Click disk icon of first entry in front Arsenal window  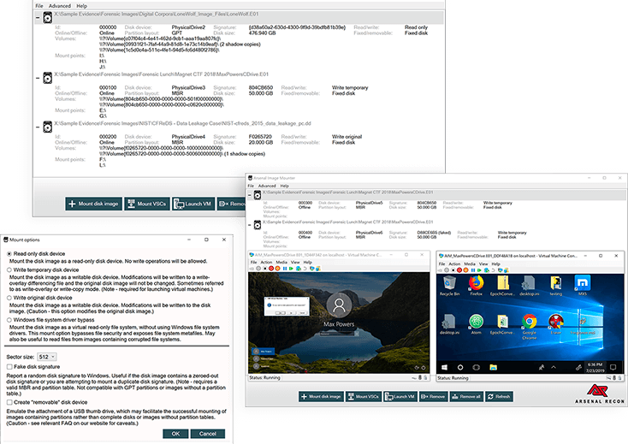click(x=258, y=195)
